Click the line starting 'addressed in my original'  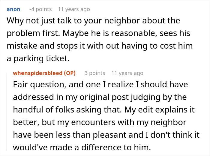(100, 97)
